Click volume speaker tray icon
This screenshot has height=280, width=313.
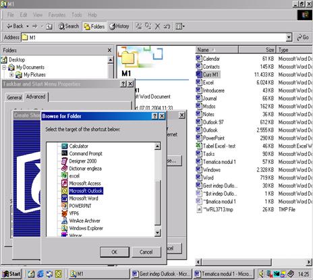pyautogui.click(x=261, y=274)
